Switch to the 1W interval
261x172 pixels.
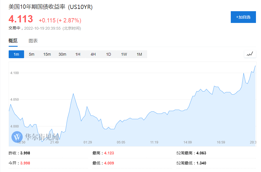124,54
